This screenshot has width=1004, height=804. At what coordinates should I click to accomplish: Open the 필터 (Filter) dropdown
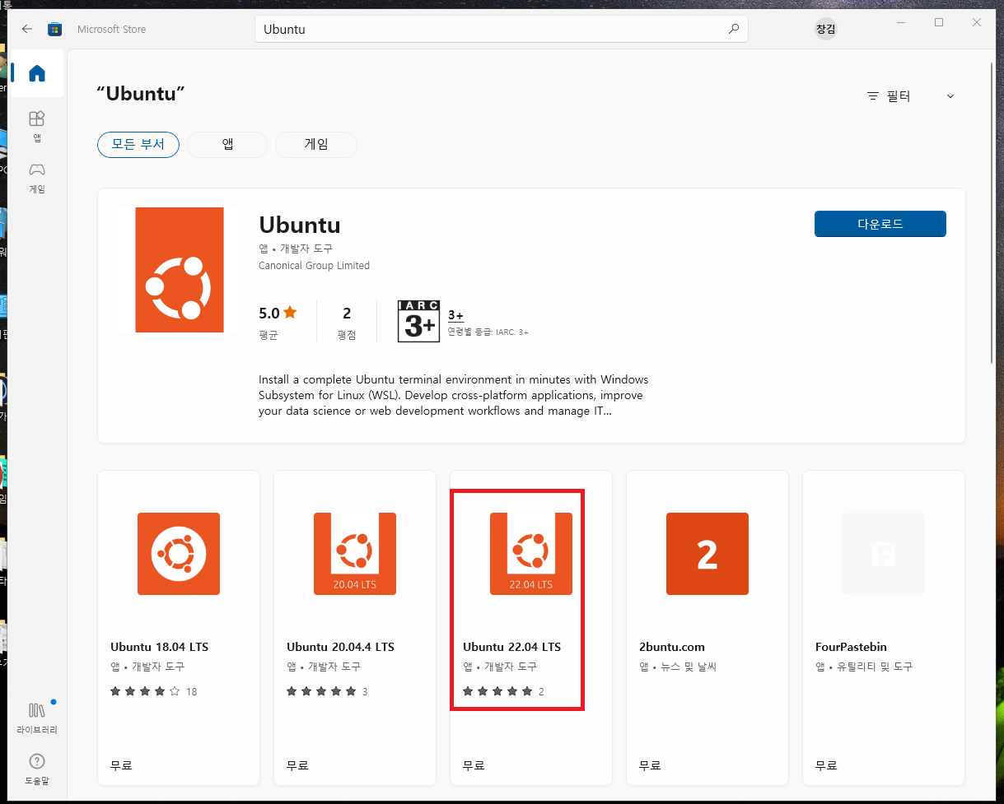[x=910, y=96]
